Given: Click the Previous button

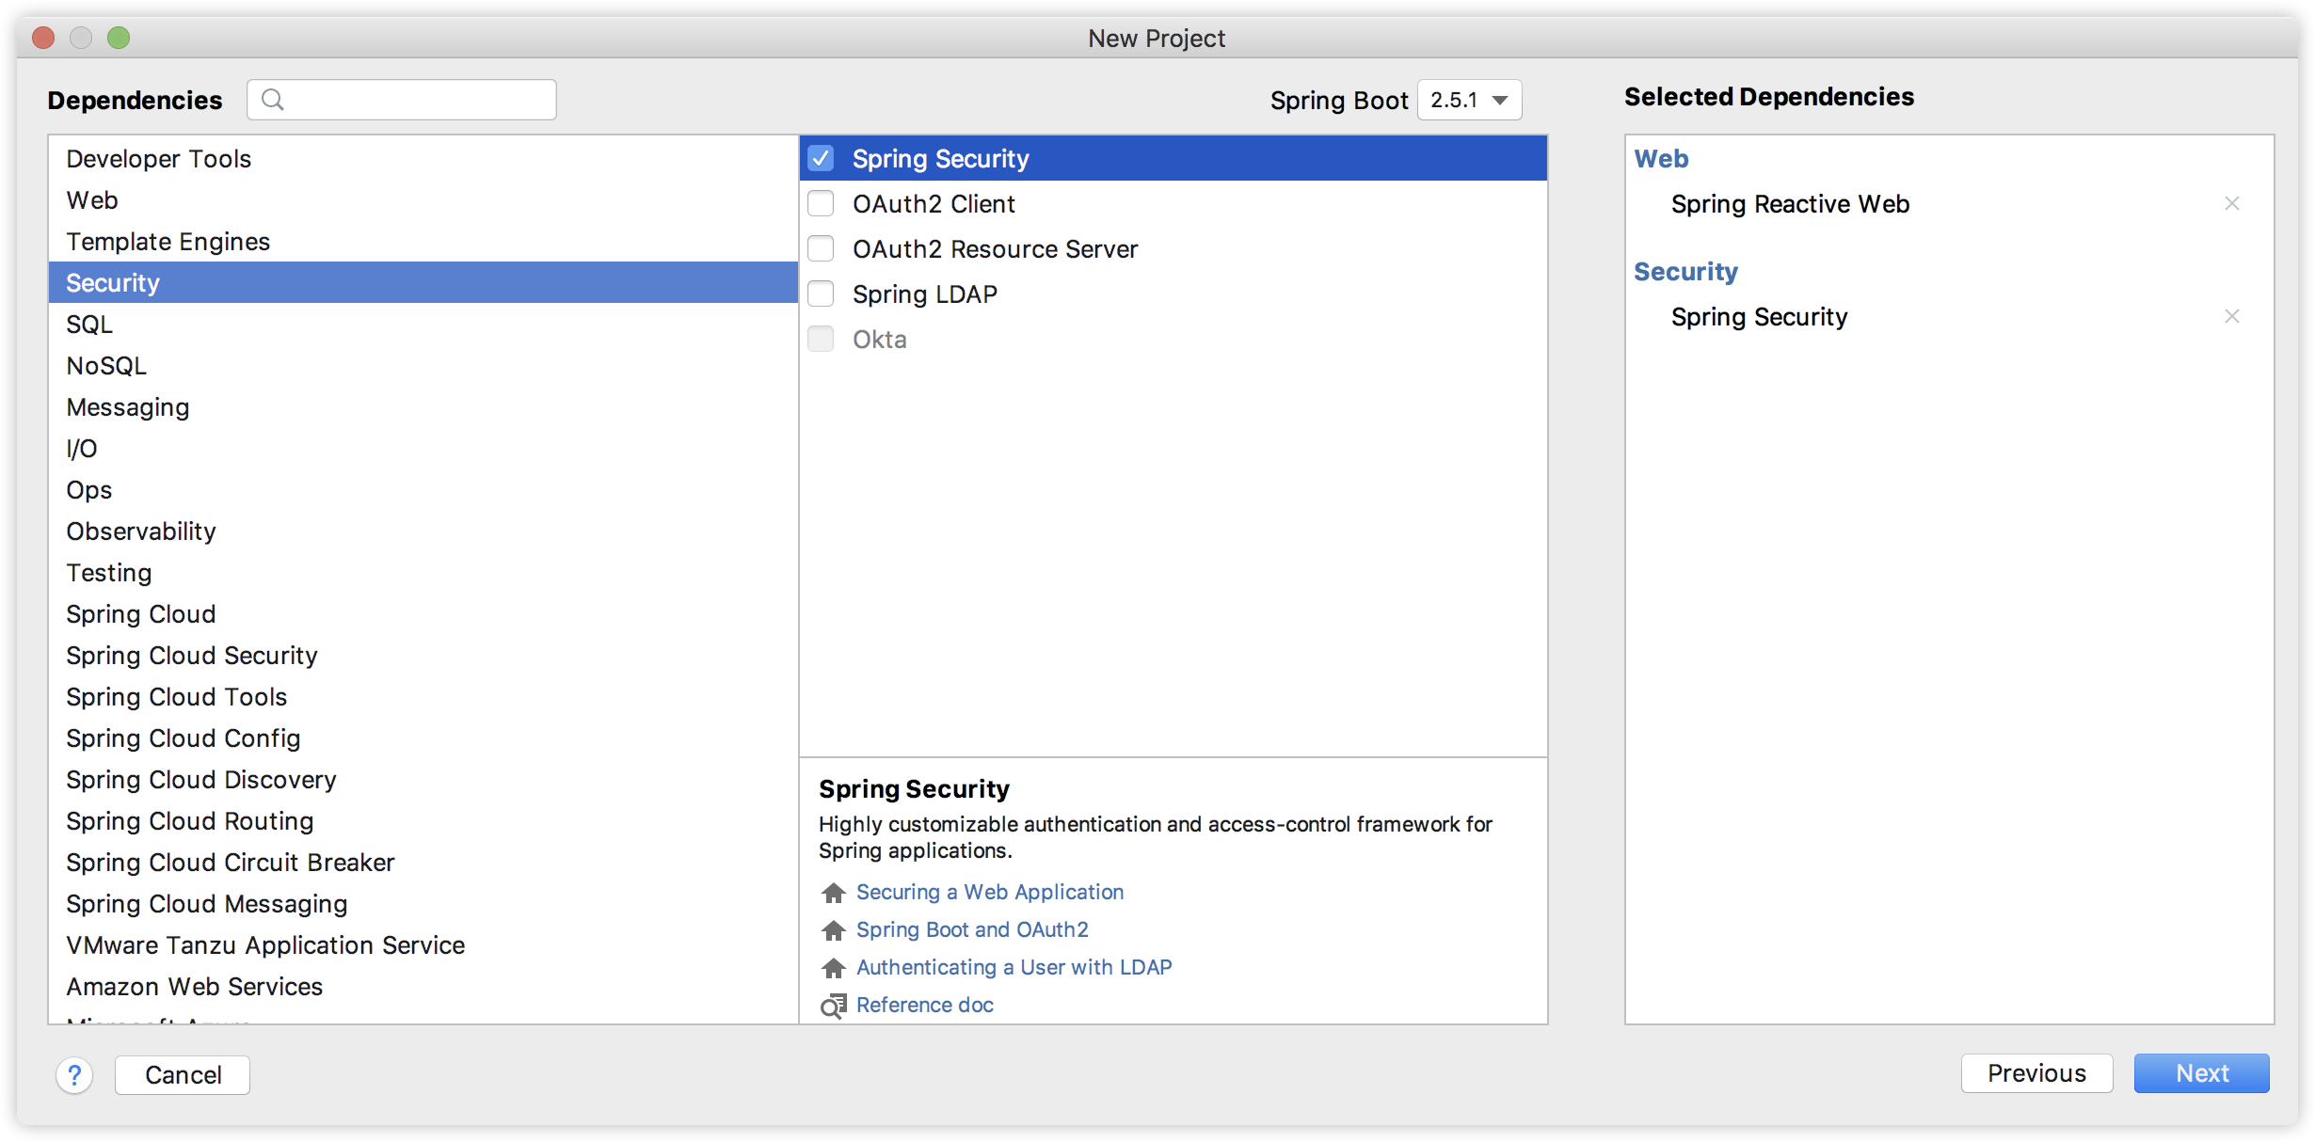Looking at the screenshot, I should 2036,1073.
